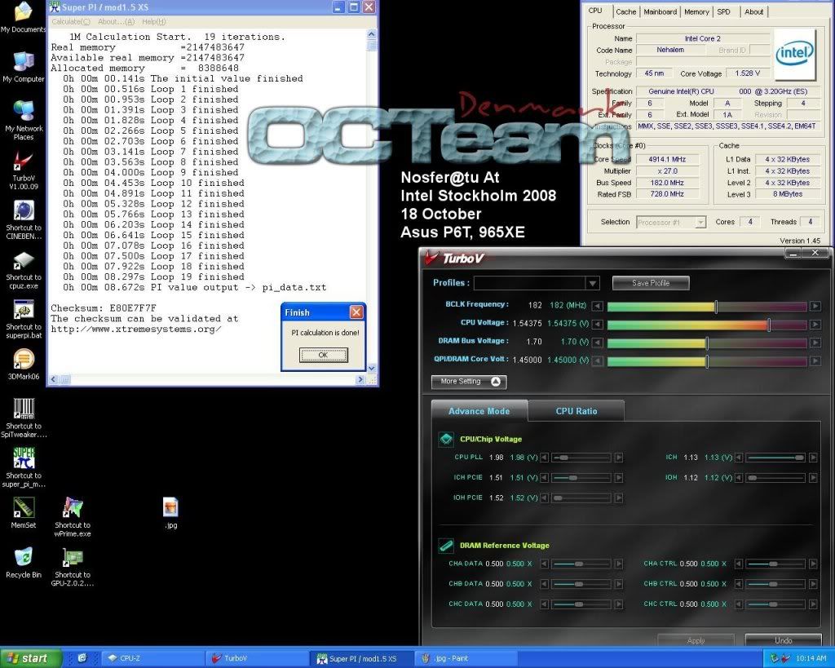Increase DRAM Bus Voltage with right arrow
Viewport: 835px width, 668px height.
coord(815,343)
